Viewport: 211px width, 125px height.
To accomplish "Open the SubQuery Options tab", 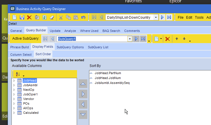I will point(70,47).
